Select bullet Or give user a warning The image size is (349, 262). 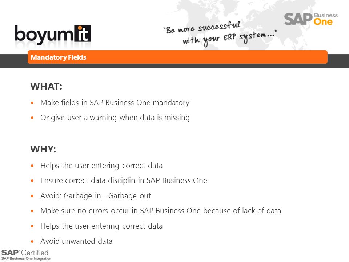tap(115, 118)
